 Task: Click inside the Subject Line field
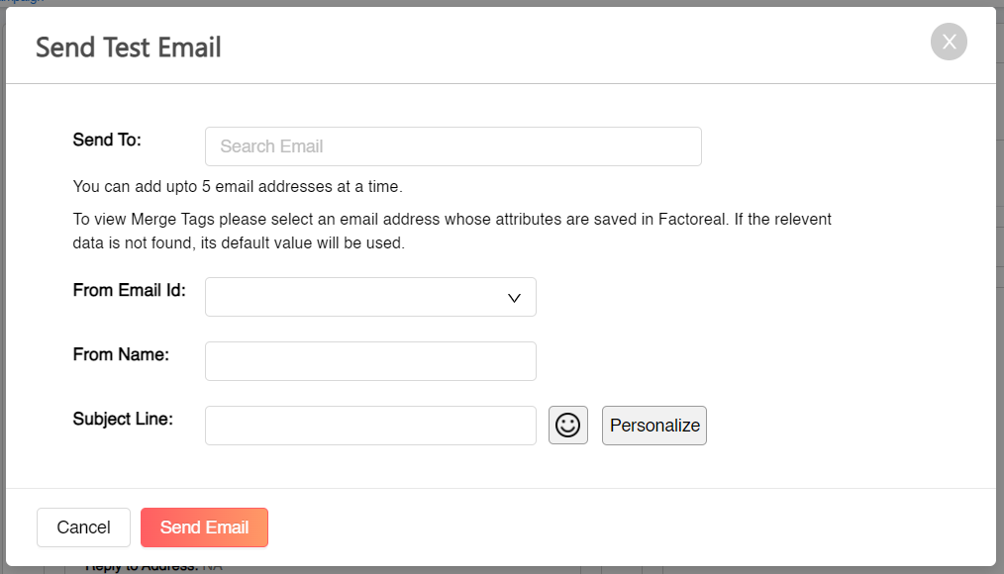pos(369,425)
